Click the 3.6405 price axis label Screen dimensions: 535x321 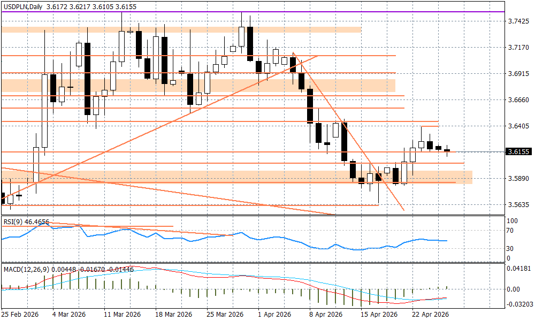518,126
